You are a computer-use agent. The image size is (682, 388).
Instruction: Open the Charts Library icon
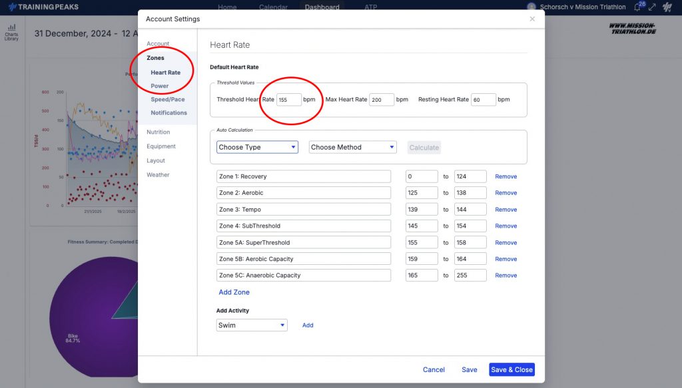click(11, 33)
